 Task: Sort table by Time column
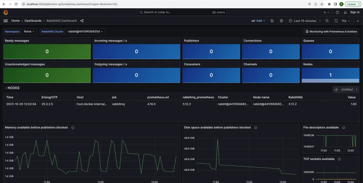tap(10, 97)
